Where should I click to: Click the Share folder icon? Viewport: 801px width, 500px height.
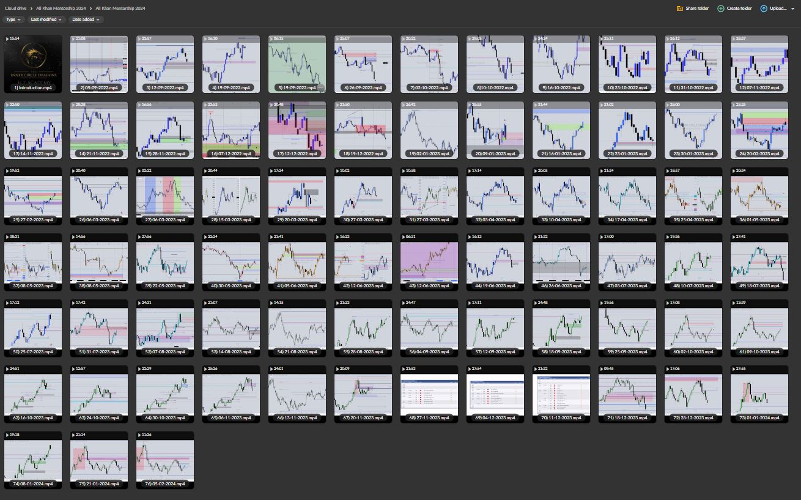[x=680, y=9]
